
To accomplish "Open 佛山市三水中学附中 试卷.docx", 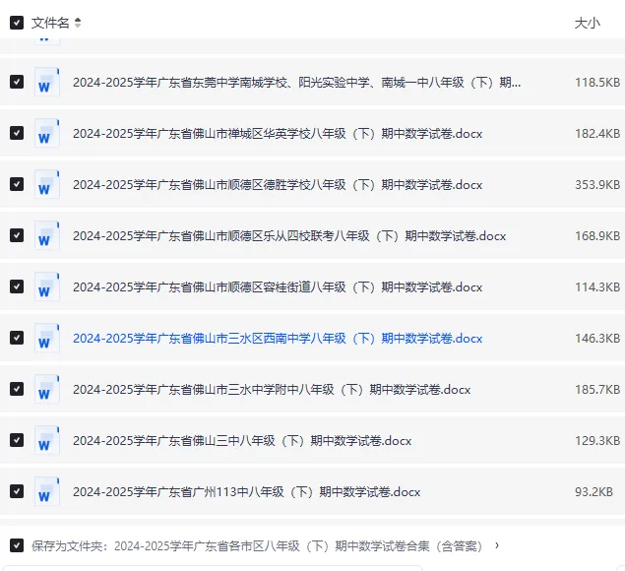I will pyautogui.click(x=272, y=389).
